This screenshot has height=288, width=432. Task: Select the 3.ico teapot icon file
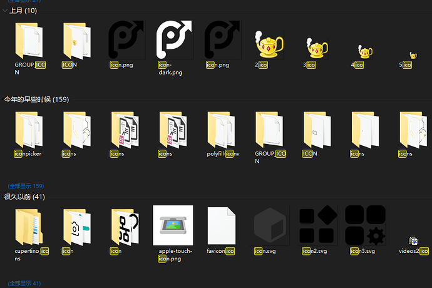click(x=317, y=48)
